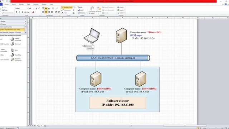This screenshot has width=229, height=129.
Task: Toggle Align Middle vertical alignment
Action: click(x=46, y=8)
